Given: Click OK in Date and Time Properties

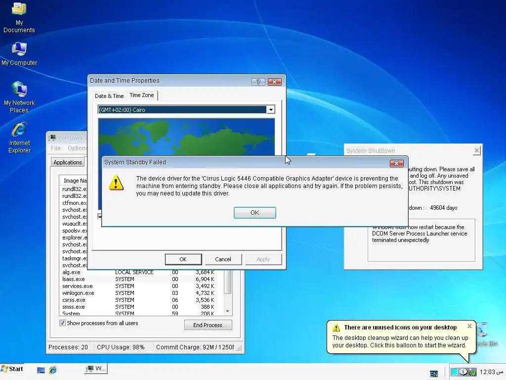Looking at the screenshot, I should click(x=183, y=259).
